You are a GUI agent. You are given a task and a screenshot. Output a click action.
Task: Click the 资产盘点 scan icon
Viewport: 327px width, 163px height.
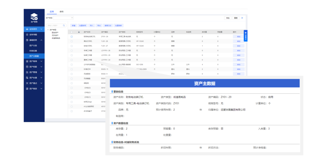[27, 83]
